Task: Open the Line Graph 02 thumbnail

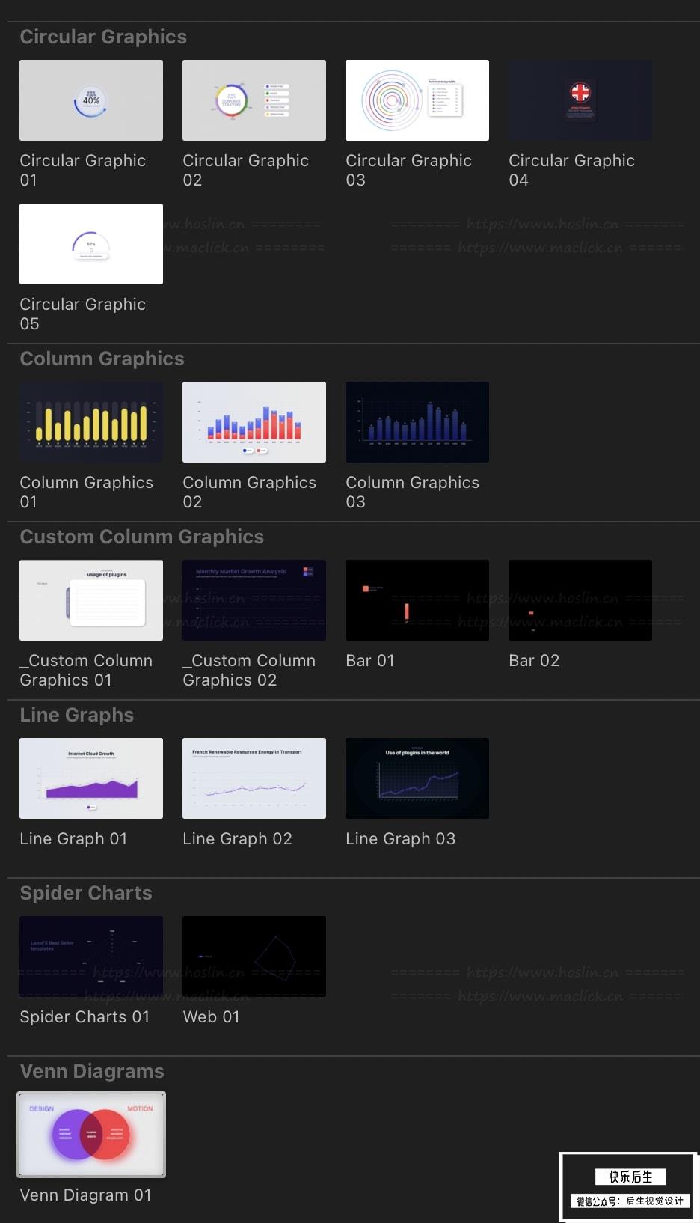Action: coord(254,778)
